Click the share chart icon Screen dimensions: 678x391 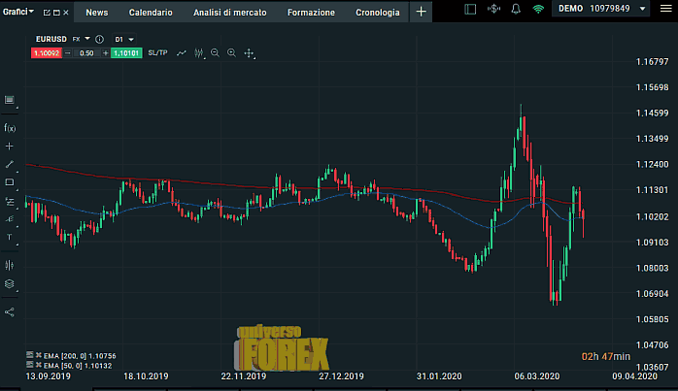point(10,311)
